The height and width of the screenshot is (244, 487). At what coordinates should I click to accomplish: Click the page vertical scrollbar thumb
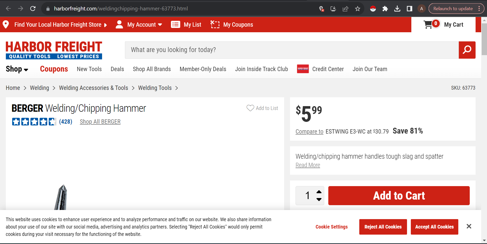pos(484,39)
